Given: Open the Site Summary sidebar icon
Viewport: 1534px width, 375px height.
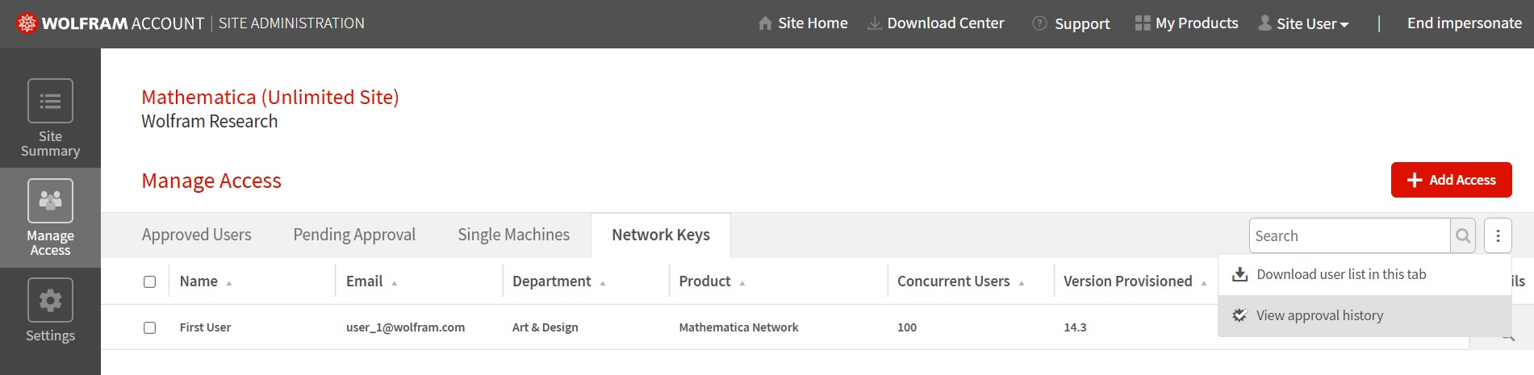Looking at the screenshot, I should pyautogui.click(x=50, y=102).
